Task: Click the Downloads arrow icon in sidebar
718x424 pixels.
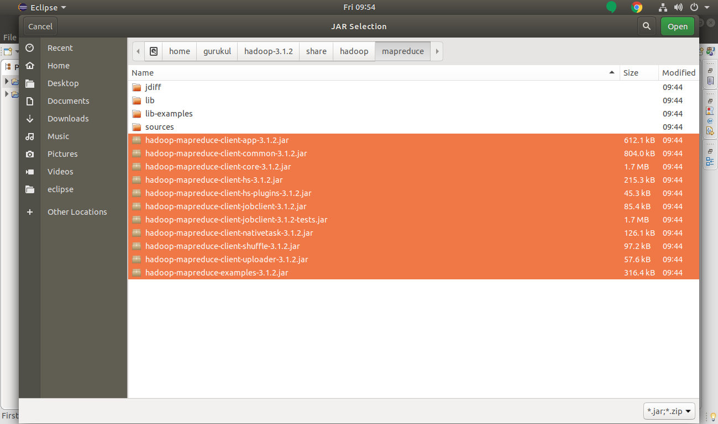Action: [30, 119]
